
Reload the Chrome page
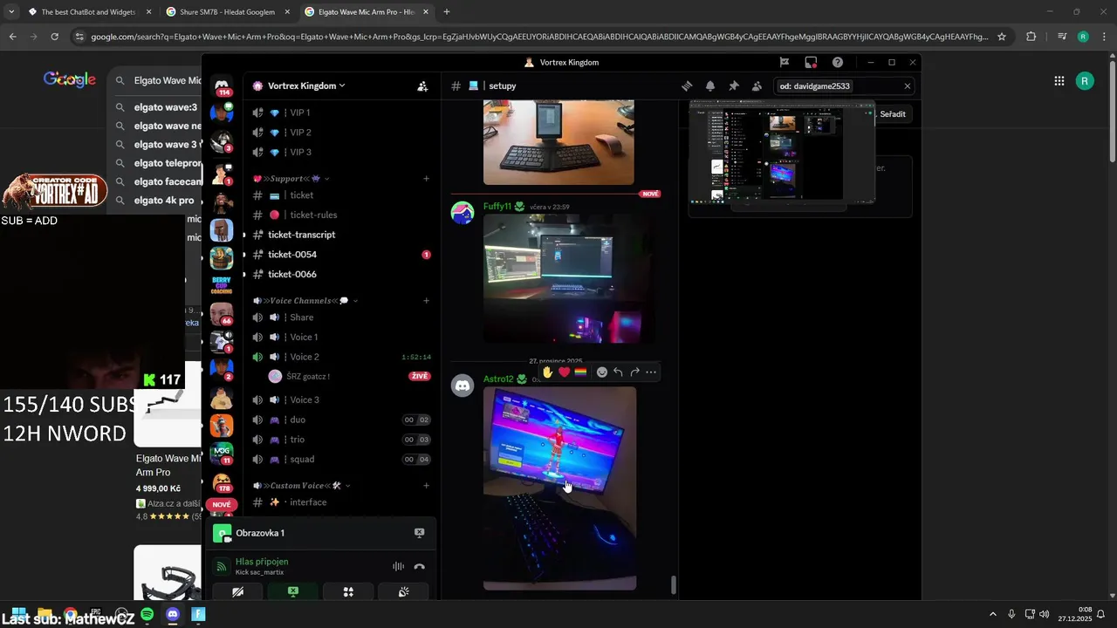54,37
